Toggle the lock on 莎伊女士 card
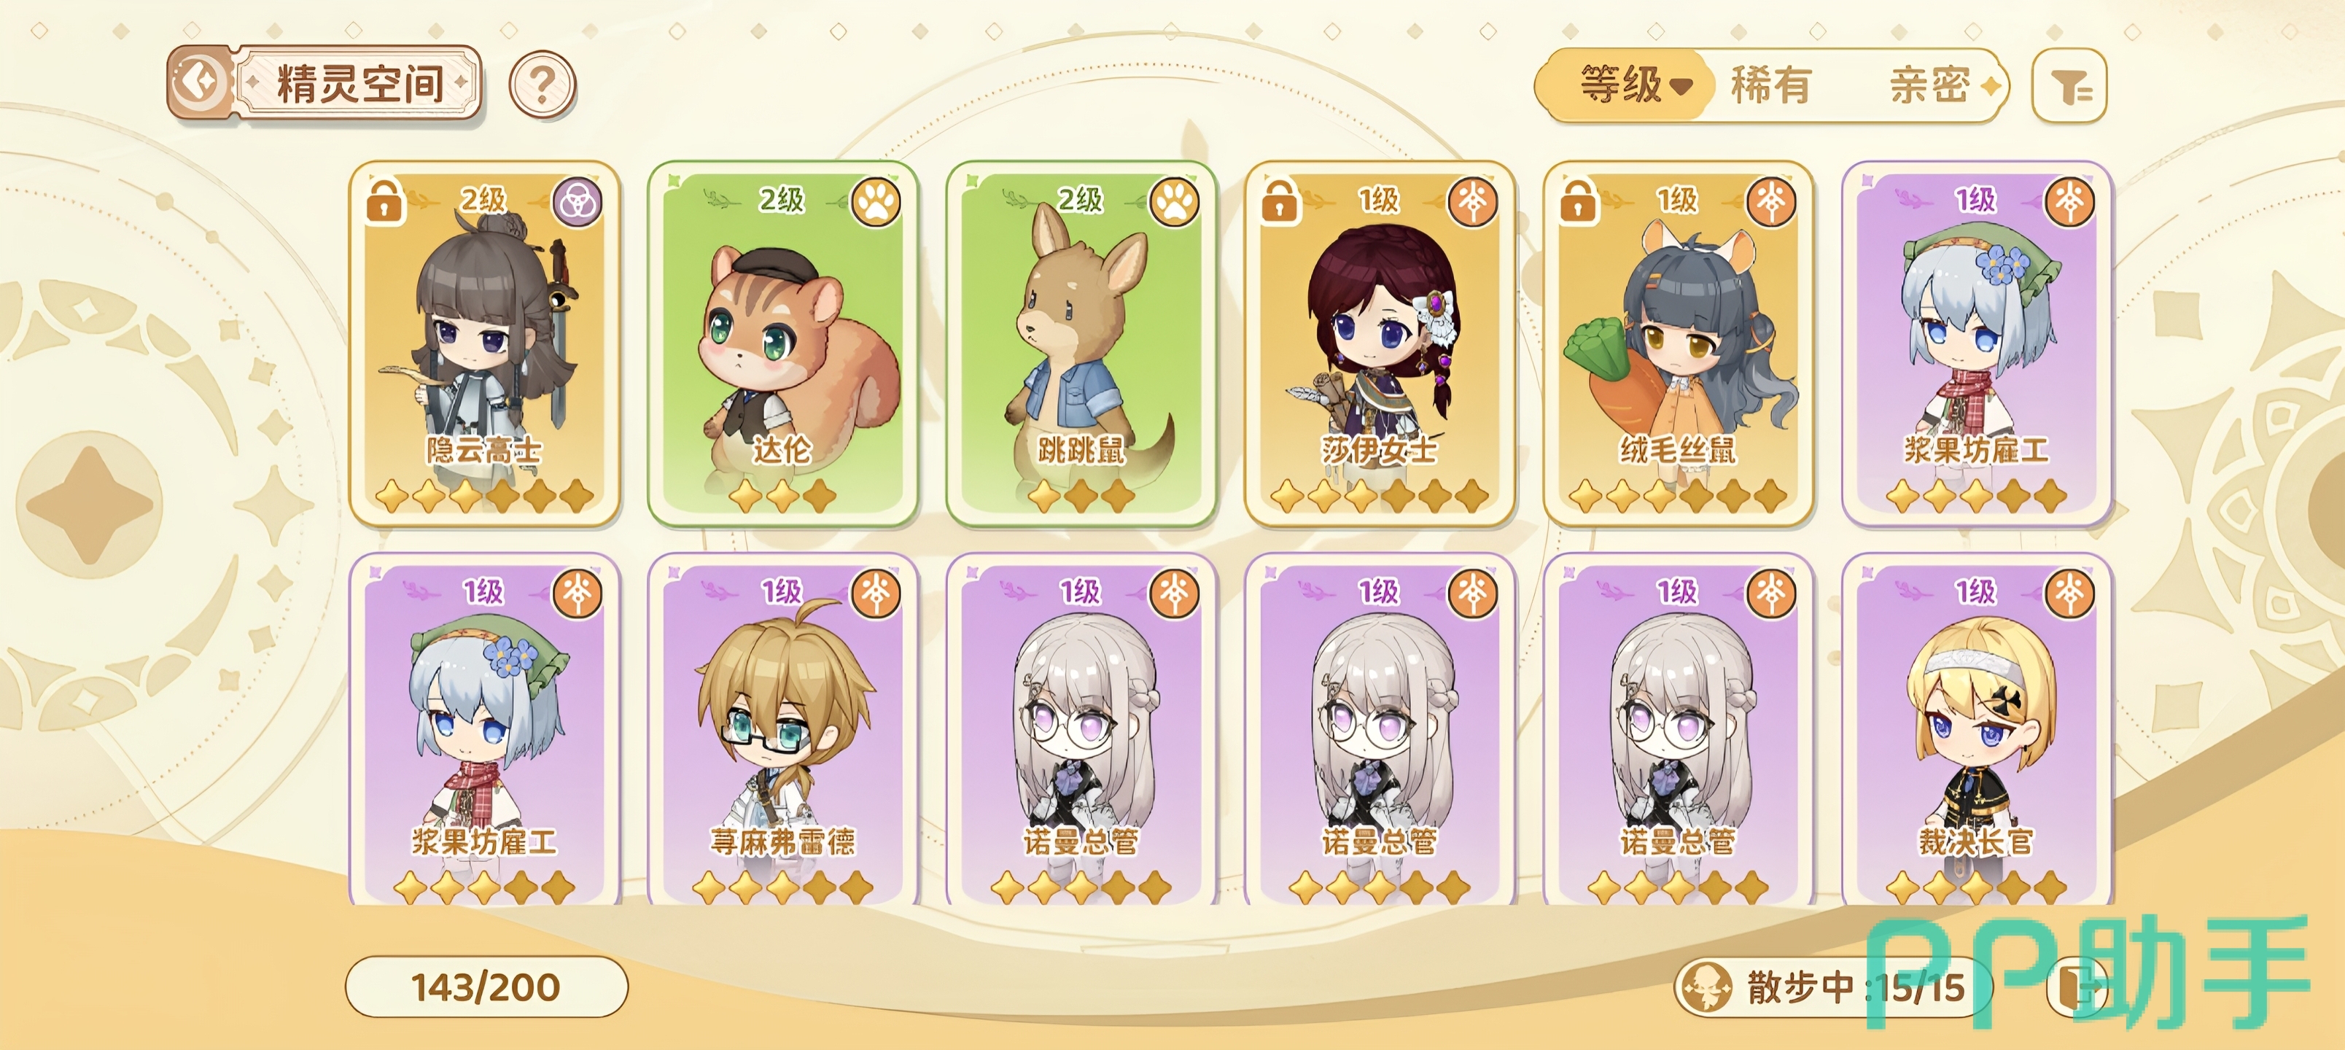2345x1050 pixels. [1279, 201]
